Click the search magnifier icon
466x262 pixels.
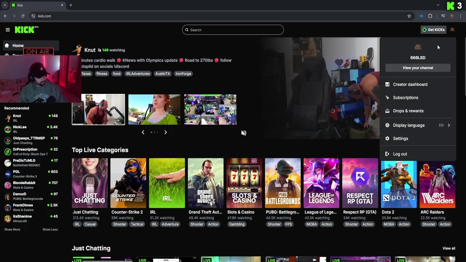coord(187,30)
